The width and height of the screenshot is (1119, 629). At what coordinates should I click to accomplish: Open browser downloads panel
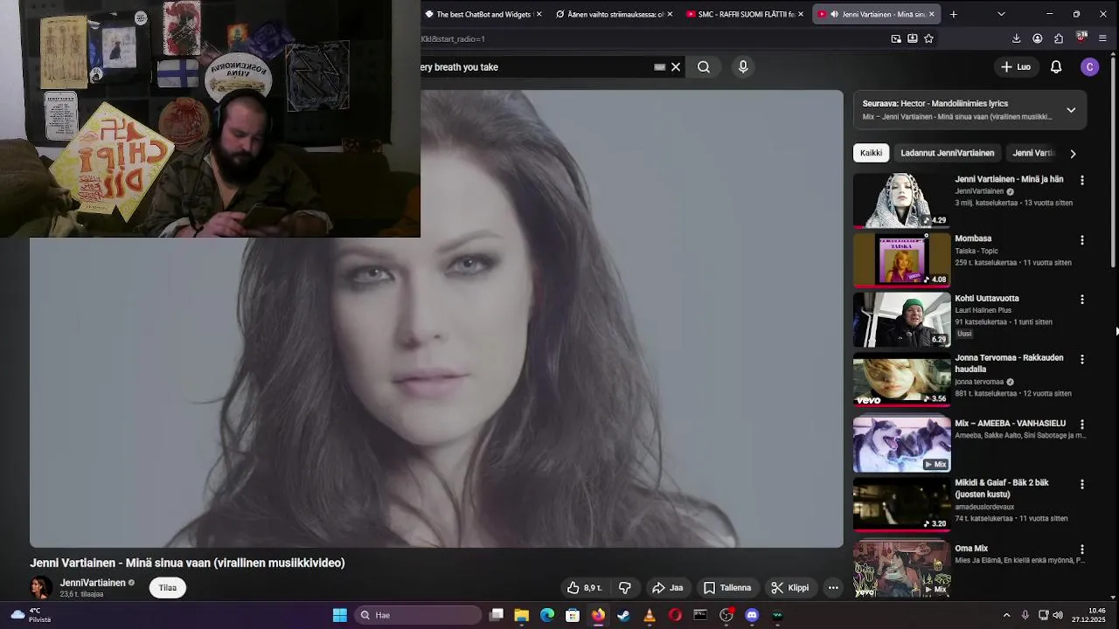[x=1016, y=38]
